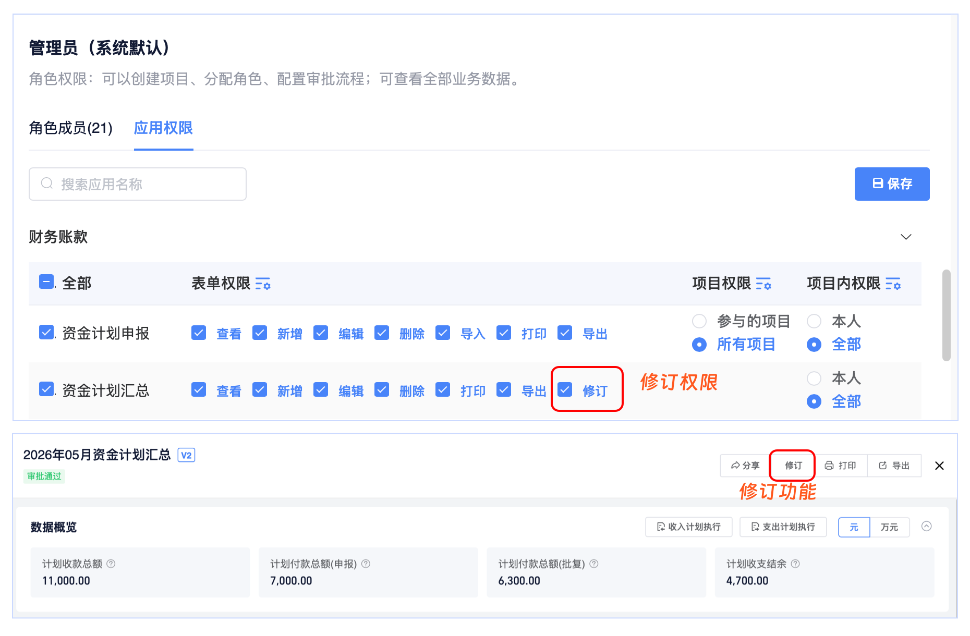Toggle the 全部 select-all checkbox

click(x=46, y=282)
